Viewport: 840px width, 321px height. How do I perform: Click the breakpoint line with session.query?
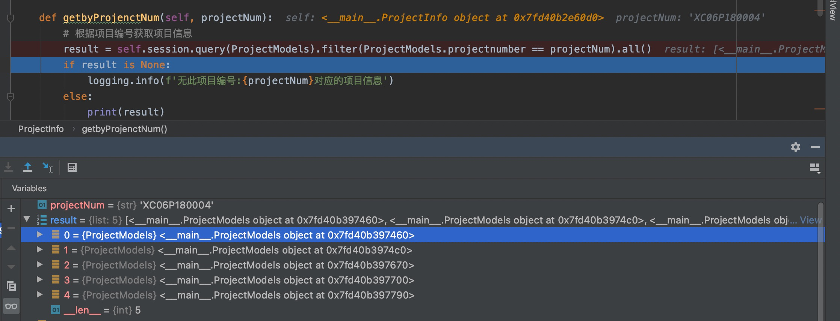[x=418, y=49]
